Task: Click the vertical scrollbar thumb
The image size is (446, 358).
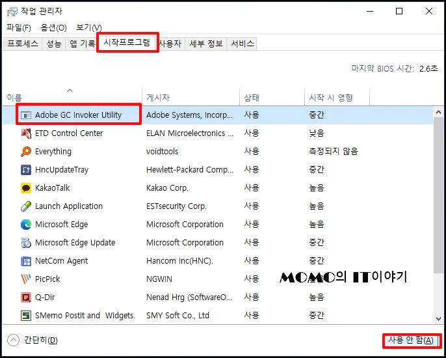Action: pos(438,195)
